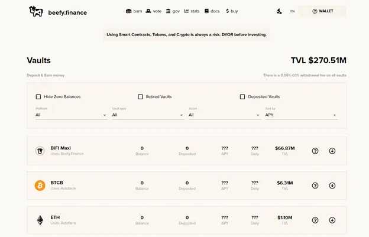
Task: Expand deposit arrow for BIFI Maxi
Action: point(332,151)
